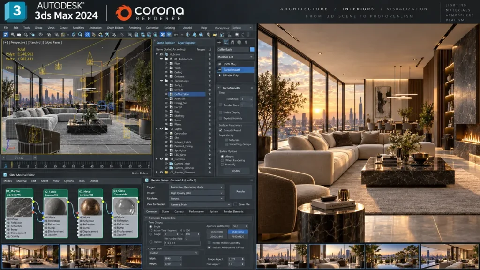The height and width of the screenshot is (270, 480).
Task: Collapse the Common Parameters rollout
Action: (x=146, y=218)
